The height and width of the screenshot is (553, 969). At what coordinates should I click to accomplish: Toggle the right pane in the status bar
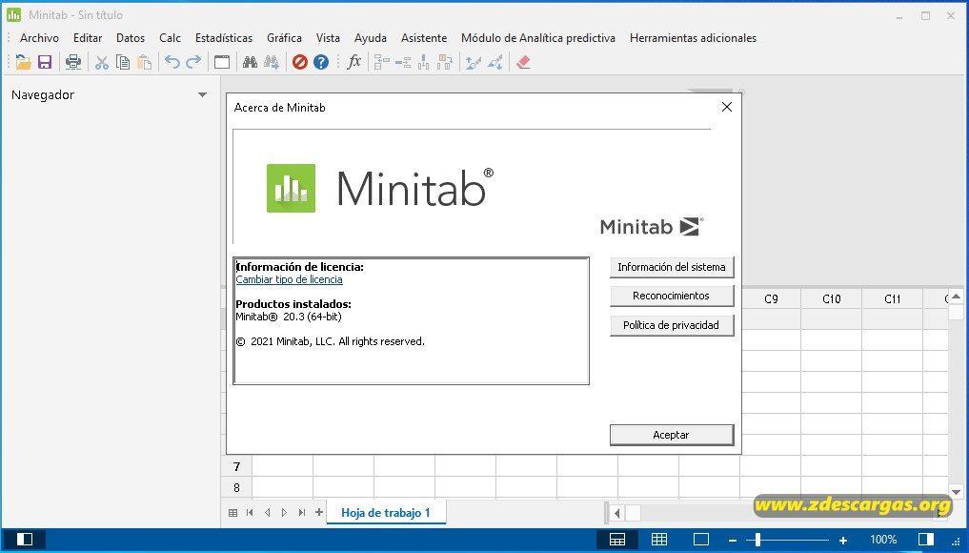[926, 540]
